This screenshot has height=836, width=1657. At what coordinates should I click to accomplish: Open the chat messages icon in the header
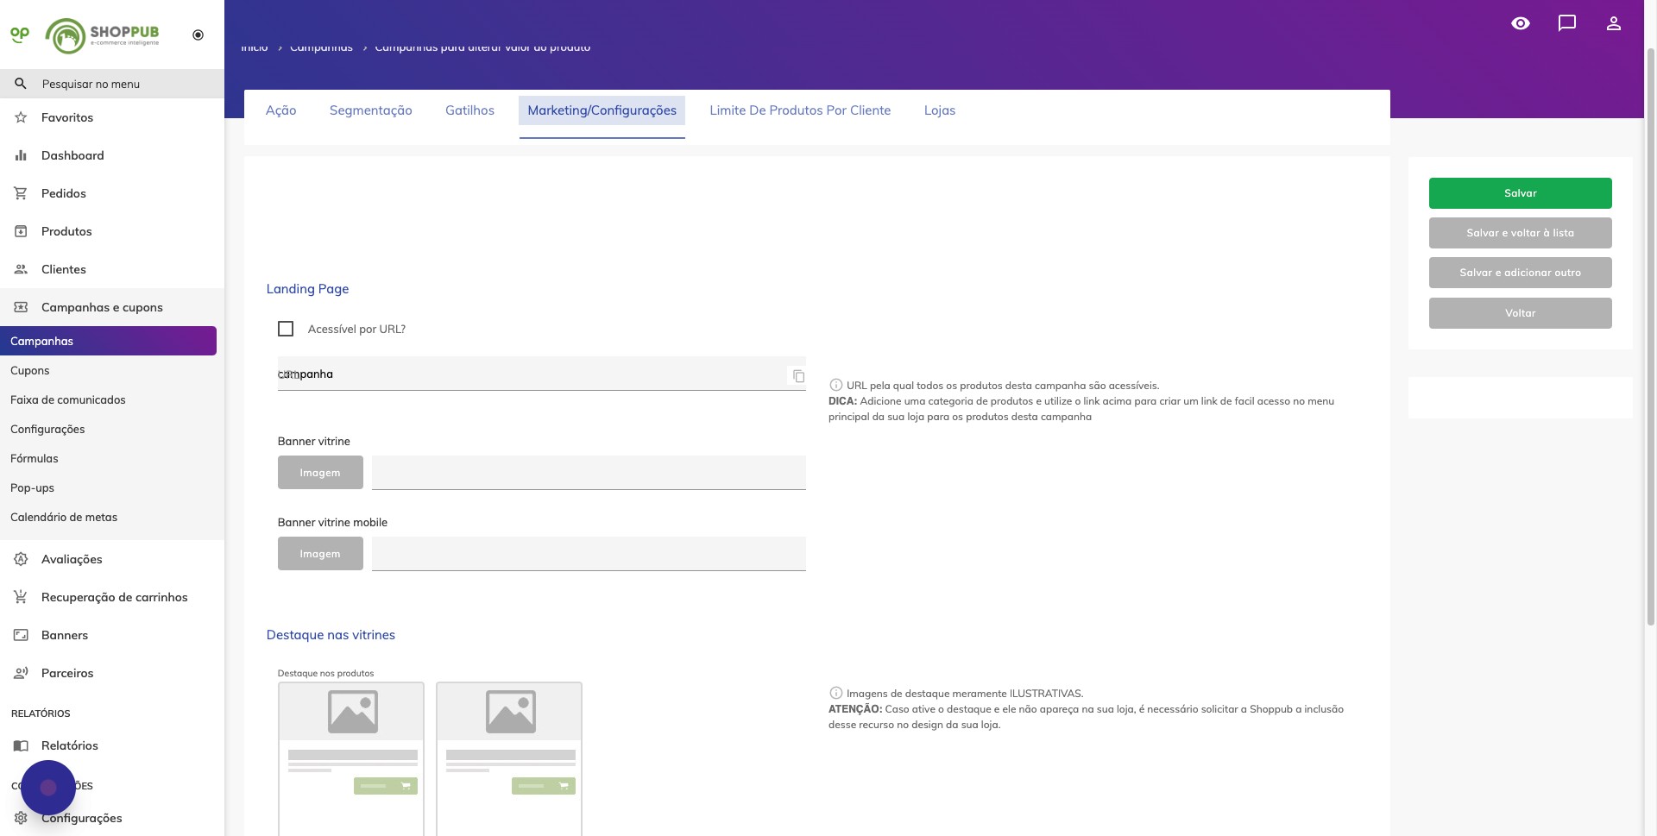tap(1567, 23)
